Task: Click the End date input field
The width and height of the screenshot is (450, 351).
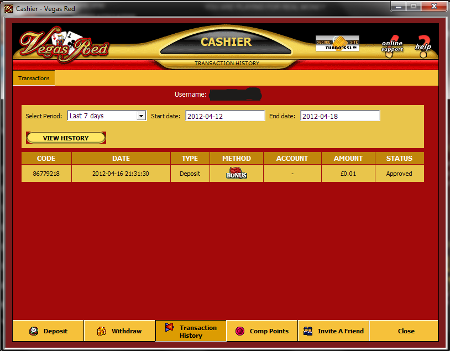Action: 340,116
